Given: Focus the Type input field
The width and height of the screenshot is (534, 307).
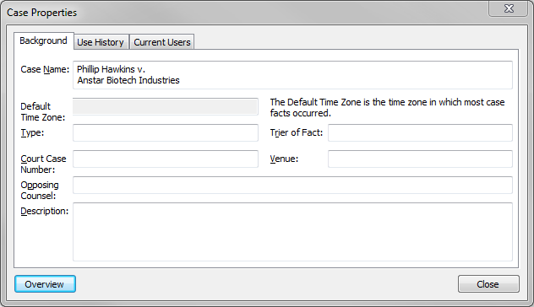Looking at the screenshot, I should [166, 132].
